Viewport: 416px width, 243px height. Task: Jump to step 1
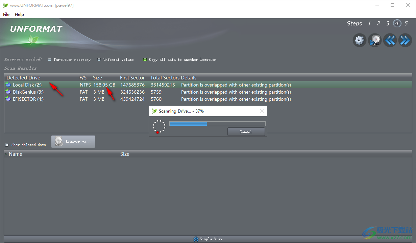[x=369, y=23]
